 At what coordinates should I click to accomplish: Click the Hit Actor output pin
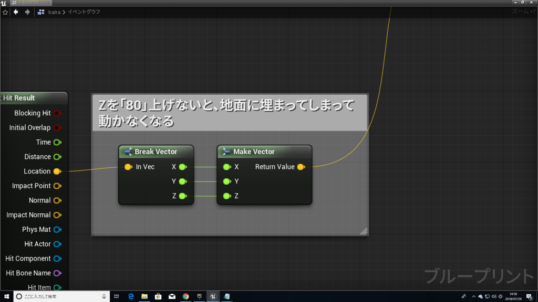57,244
